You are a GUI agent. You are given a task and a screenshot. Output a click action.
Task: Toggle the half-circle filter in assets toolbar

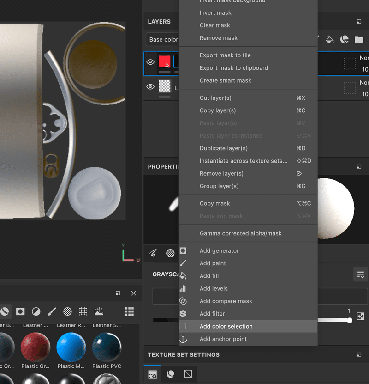pyautogui.click(x=36, y=311)
